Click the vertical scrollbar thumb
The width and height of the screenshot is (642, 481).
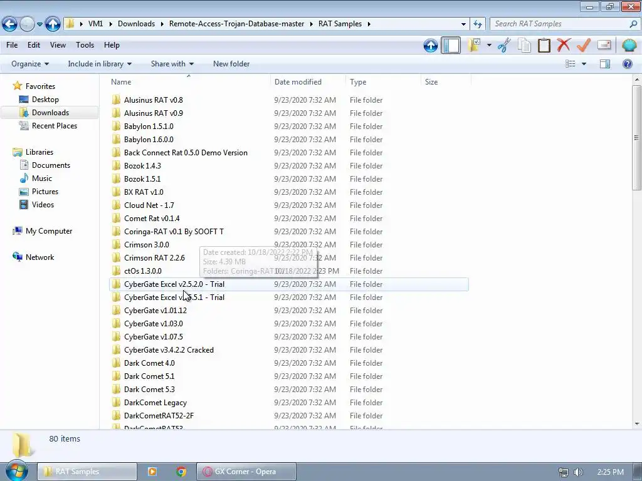pyautogui.click(x=636, y=137)
